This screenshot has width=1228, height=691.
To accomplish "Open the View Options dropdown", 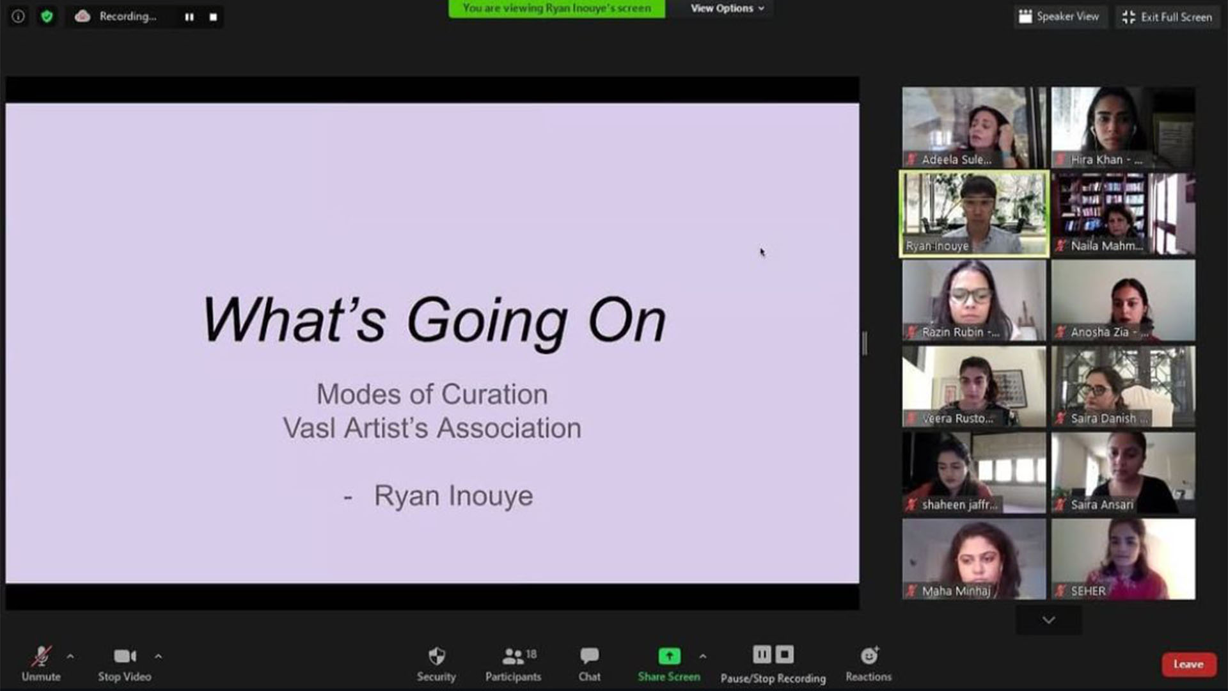I will (727, 8).
